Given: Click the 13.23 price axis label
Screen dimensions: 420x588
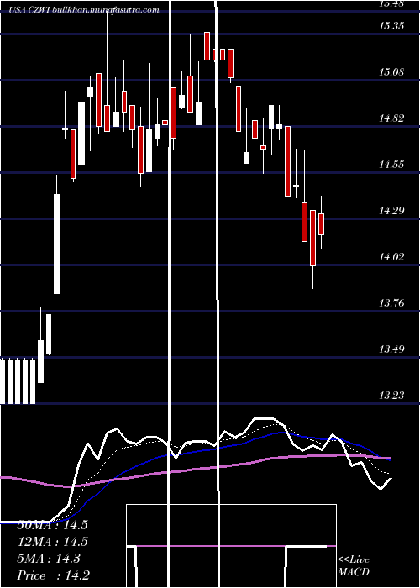Looking at the screenshot, I should pos(391,396).
